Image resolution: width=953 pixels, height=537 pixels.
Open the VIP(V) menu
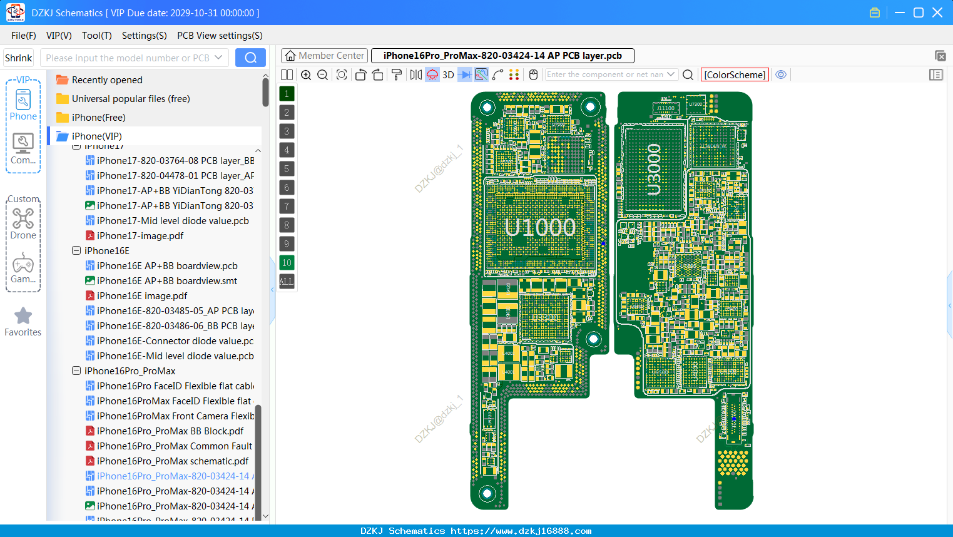(59, 36)
